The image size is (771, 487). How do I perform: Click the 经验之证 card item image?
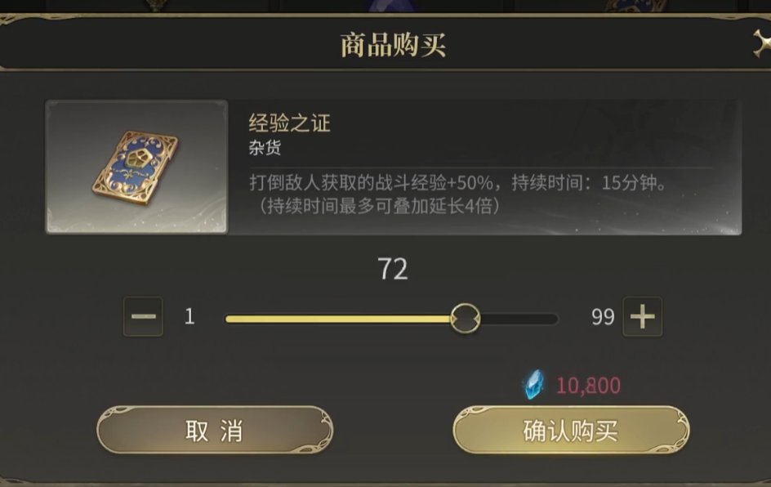[136, 167]
